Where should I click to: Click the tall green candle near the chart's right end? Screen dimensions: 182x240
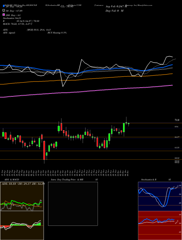124,128
